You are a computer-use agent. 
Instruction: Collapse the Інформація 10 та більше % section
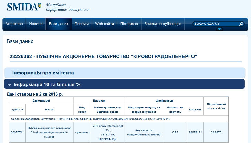coord(124,84)
